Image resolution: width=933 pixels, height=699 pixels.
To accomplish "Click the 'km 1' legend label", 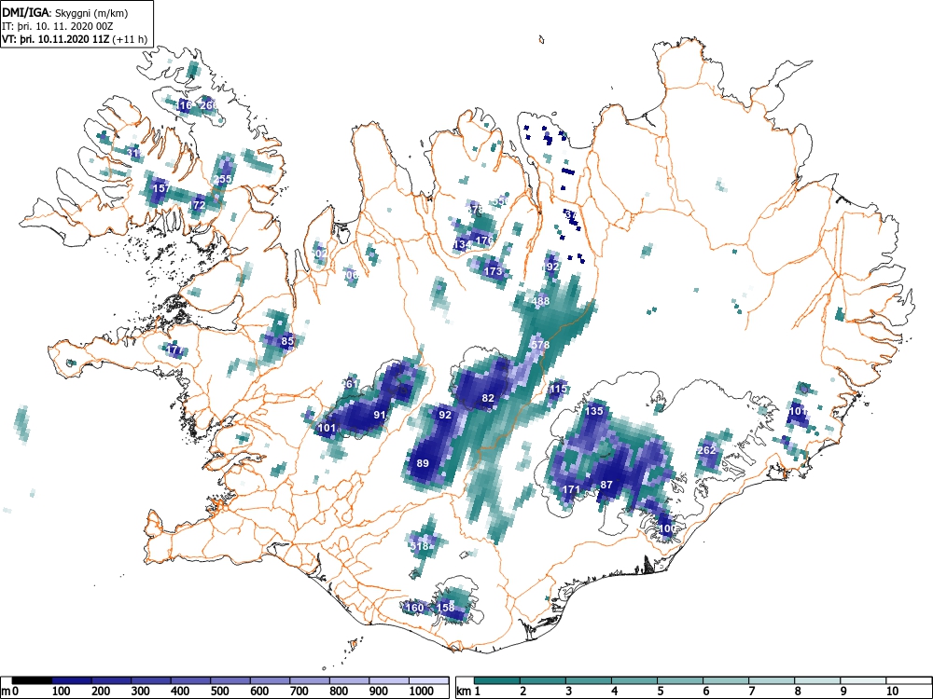I will [469, 692].
